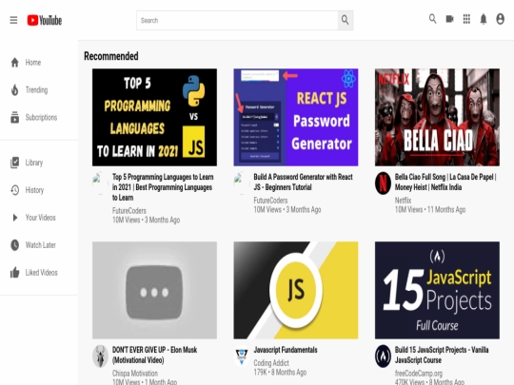514x385 pixels.
Task: Select the Home sidebar label
Action: 33,63
